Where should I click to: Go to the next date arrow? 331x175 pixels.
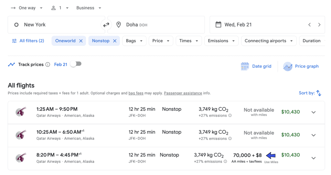tap(319, 25)
